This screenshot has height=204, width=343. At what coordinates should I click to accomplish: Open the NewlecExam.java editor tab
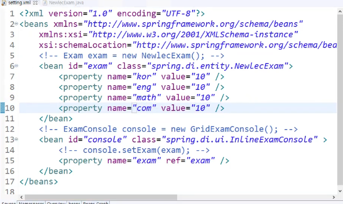click(x=66, y=3)
